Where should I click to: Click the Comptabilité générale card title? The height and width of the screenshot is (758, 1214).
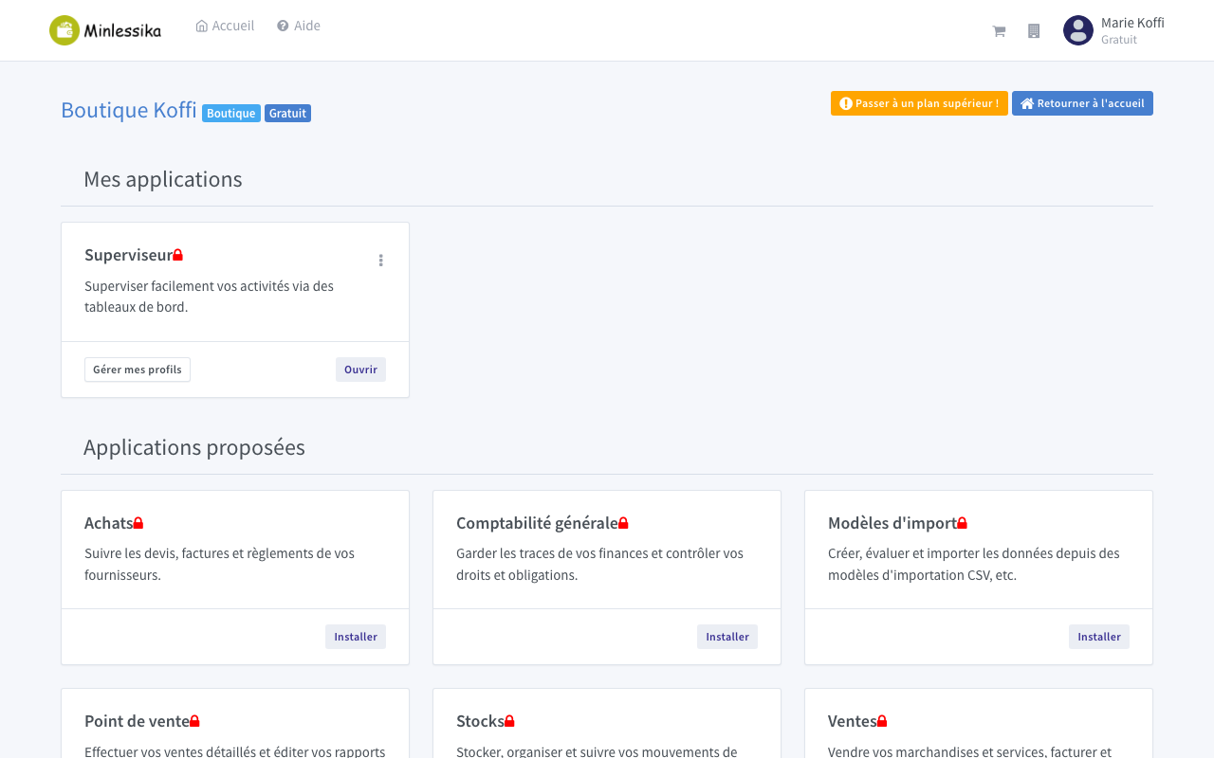[x=537, y=523]
